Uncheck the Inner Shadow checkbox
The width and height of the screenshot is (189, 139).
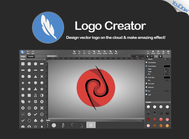(146, 66)
